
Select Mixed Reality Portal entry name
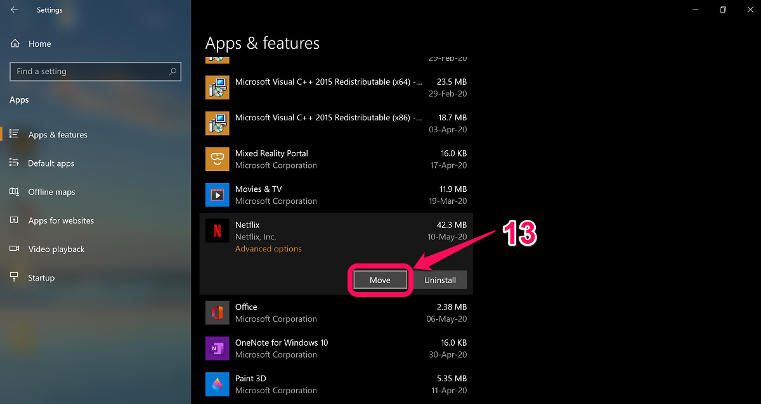coord(271,153)
